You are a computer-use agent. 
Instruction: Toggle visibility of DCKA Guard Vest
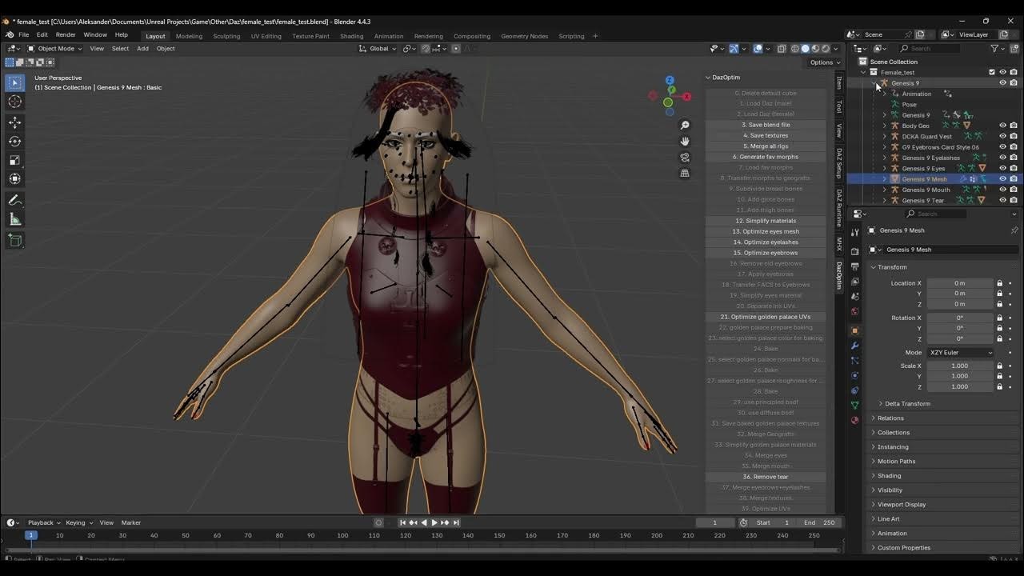click(x=1002, y=136)
